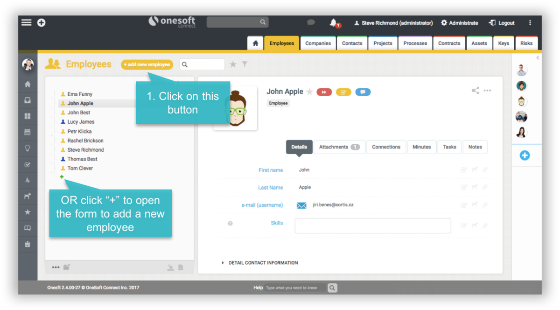Switch to the Projects tab
560x310 pixels.
383,43
